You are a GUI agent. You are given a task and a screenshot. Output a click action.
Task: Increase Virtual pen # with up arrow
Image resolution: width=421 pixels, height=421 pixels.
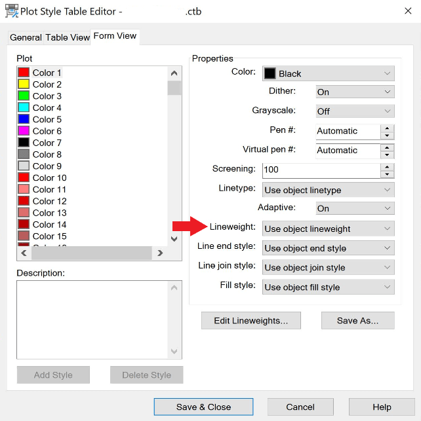[387, 147]
